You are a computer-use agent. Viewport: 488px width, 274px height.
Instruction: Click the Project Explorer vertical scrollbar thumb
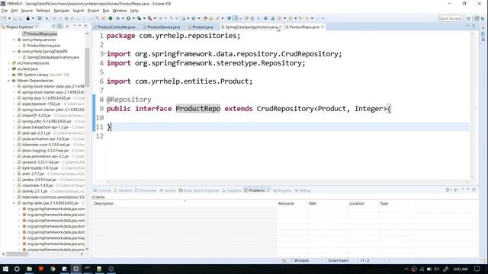[87, 67]
